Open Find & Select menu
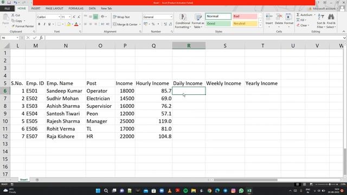This screenshot has height=195, width=347. 331,21
